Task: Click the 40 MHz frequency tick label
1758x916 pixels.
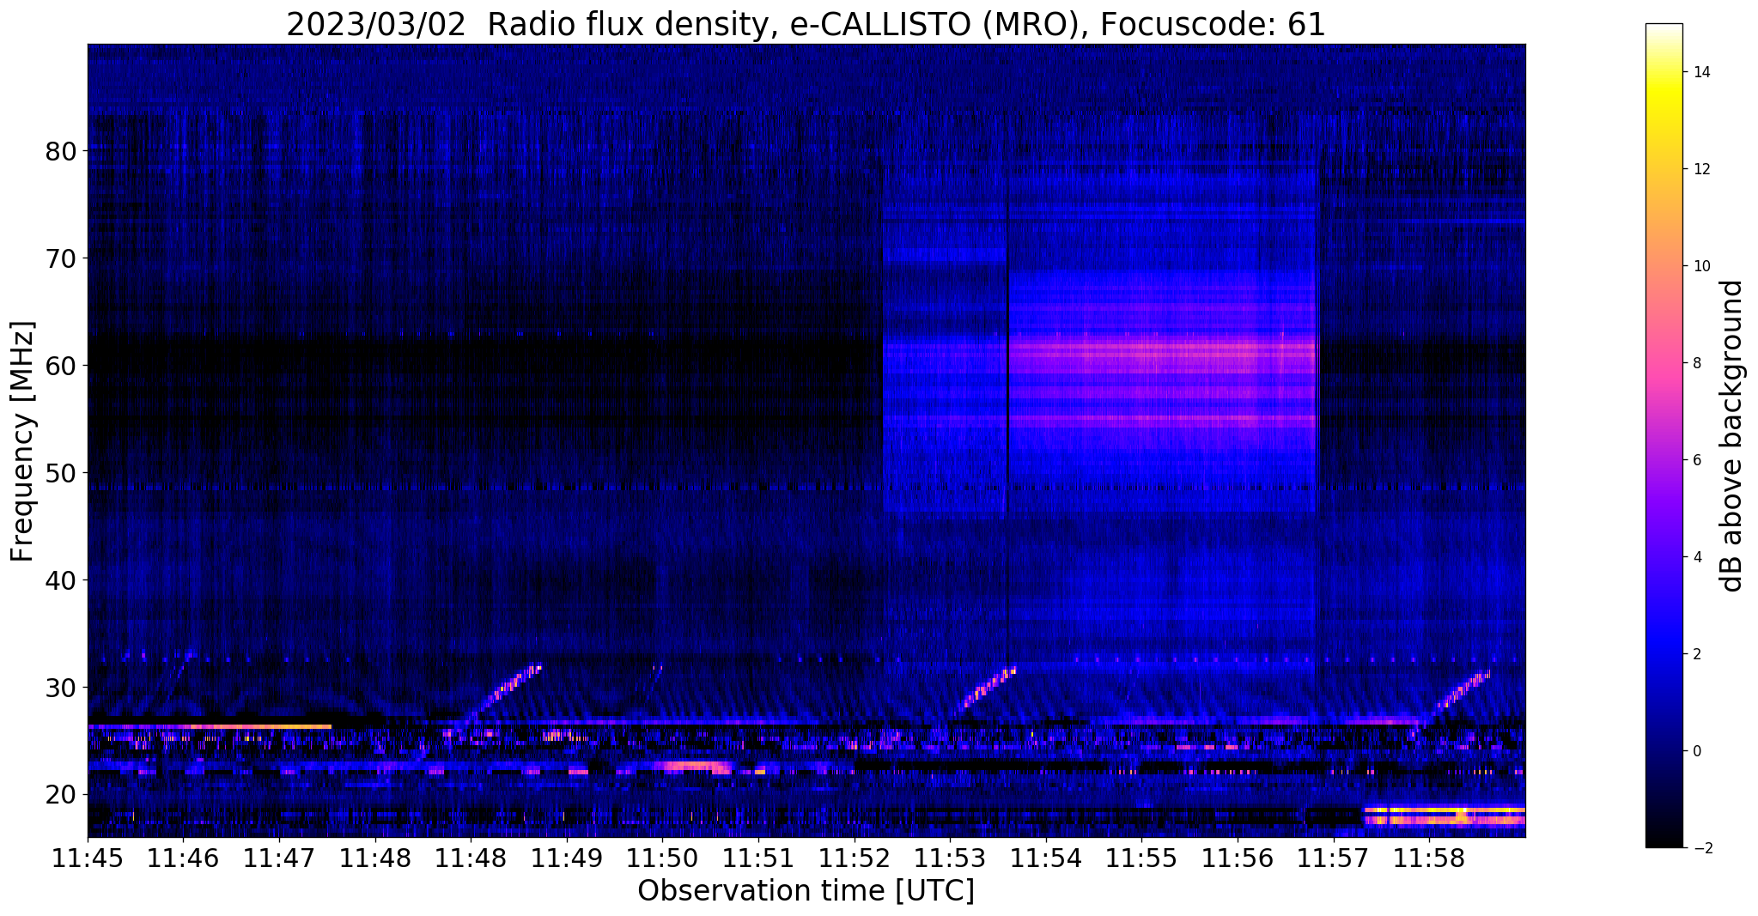Action: [x=61, y=580]
